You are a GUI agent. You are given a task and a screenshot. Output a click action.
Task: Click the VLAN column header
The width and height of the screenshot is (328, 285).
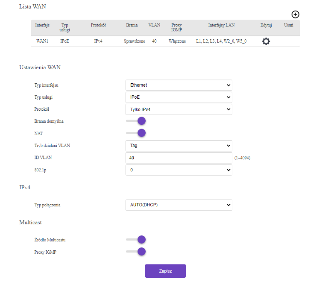point(154,26)
